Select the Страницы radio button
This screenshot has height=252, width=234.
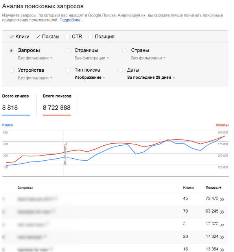(68, 51)
